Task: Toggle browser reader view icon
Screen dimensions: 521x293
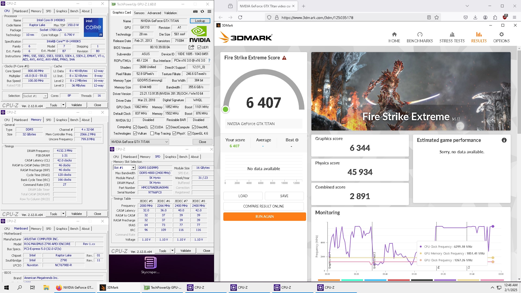Action: tap(429, 17)
